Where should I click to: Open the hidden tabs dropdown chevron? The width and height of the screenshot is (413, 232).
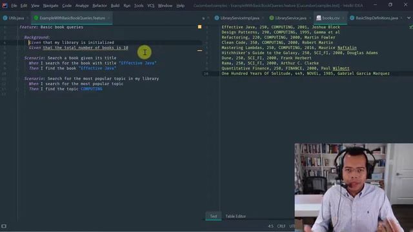pyautogui.click(x=408, y=18)
